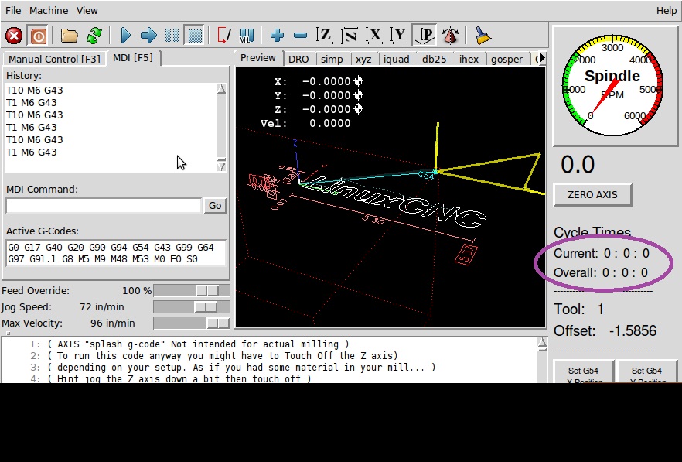The height and width of the screenshot is (462, 682).
Task: Toggle the Emergency Stop button
Action: (14, 36)
